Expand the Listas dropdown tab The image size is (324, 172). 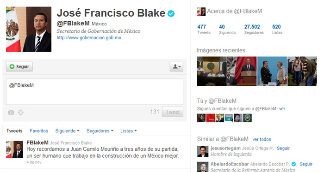pyautogui.click(x=129, y=131)
